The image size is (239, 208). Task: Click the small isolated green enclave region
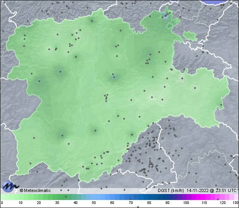click(190, 36)
